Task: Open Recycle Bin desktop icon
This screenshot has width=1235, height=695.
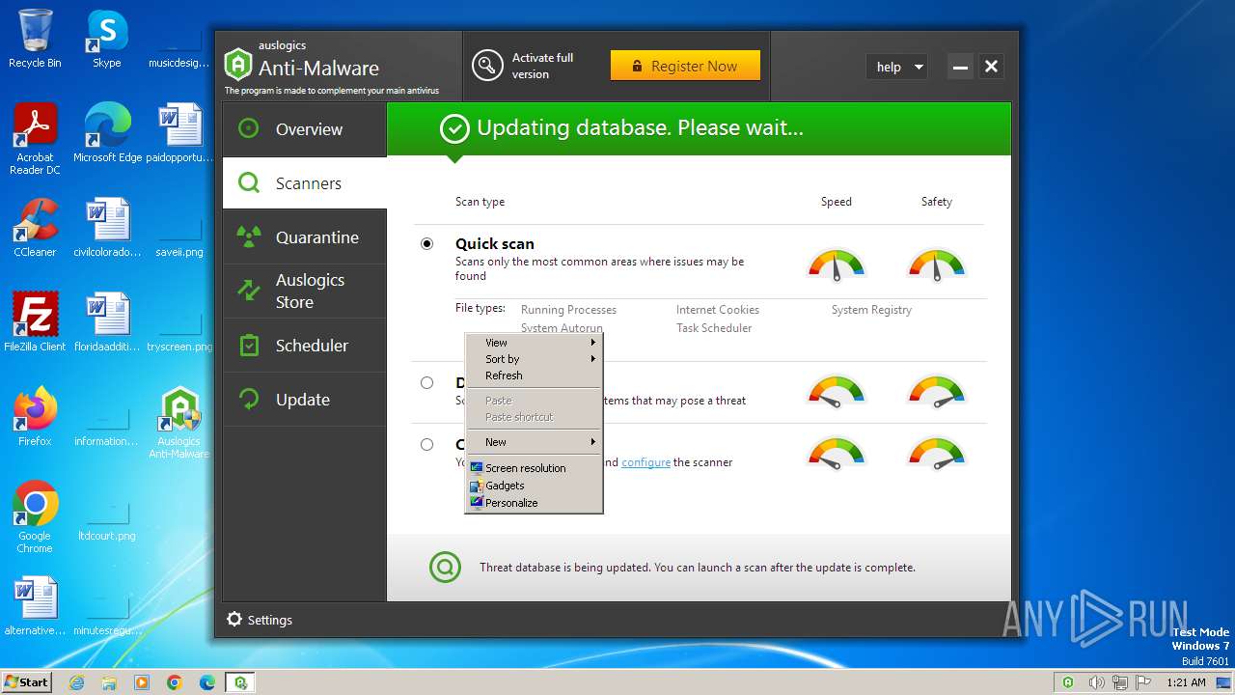Action: (x=35, y=39)
